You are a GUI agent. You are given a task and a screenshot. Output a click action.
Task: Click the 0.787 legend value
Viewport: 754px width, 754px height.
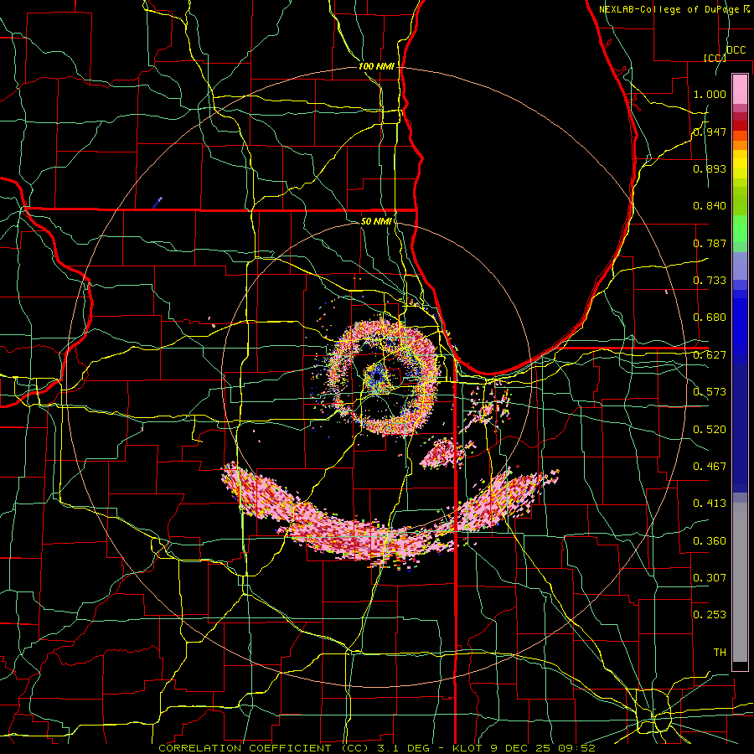(710, 243)
